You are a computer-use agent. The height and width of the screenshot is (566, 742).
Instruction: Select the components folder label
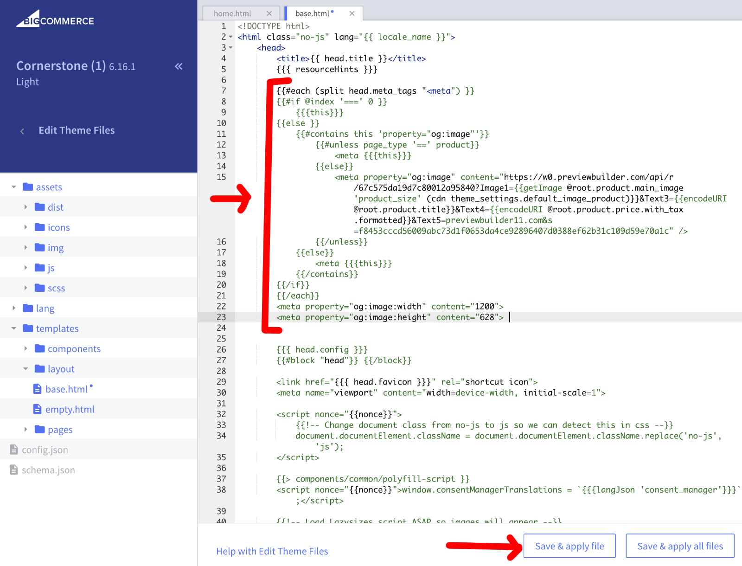pyautogui.click(x=74, y=348)
